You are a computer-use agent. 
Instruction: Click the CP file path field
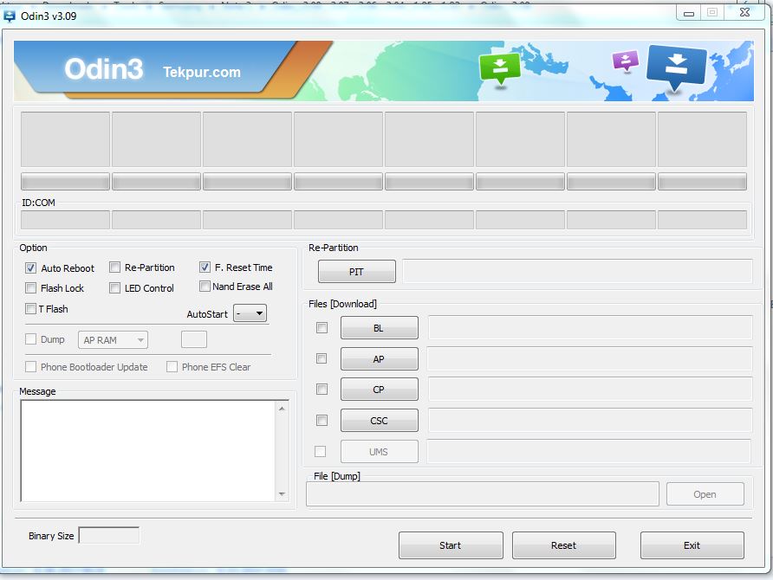coord(590,389)
